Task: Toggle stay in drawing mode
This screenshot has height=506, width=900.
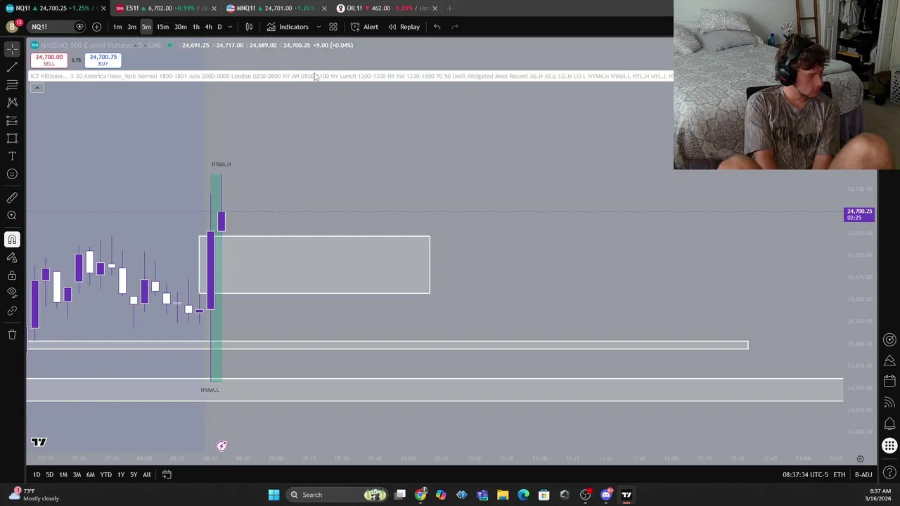Action: (x=12, y=257)
